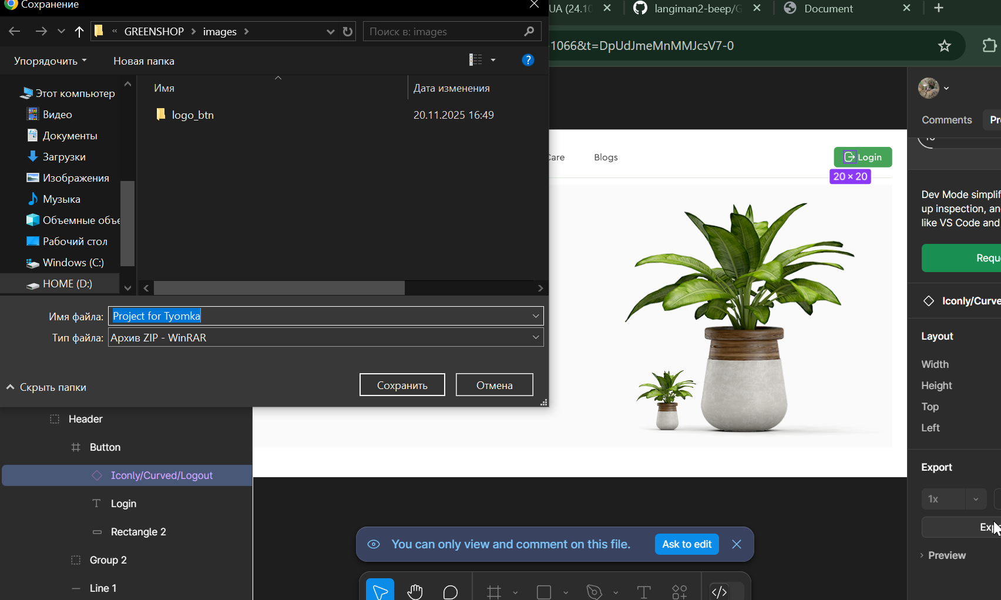Close the Document browser tab
The image size is (1001, 600).
tap(907, 8)
